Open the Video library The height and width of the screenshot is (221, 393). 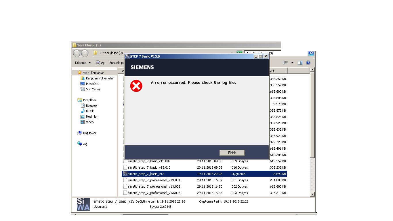click(x=90, y=122)
